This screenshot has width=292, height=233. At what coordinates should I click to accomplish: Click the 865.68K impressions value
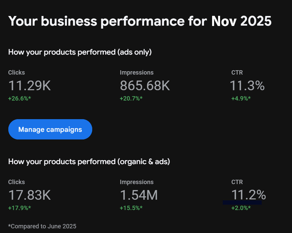(x=145, y=86)
